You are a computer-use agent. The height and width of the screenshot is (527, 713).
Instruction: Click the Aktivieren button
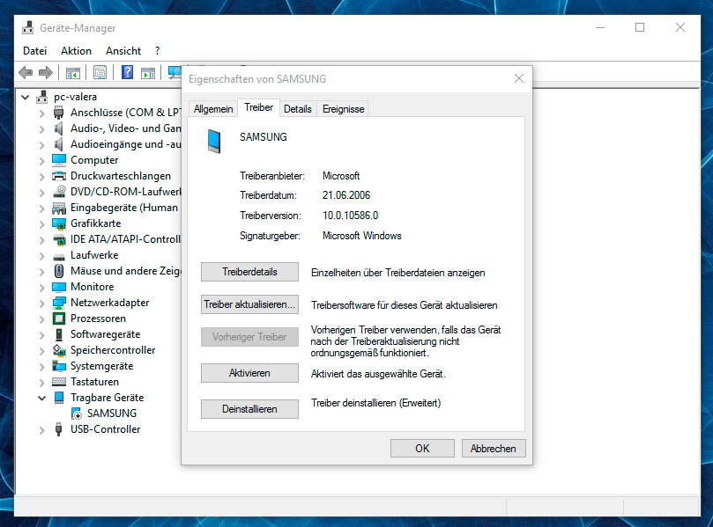(249, 373)
